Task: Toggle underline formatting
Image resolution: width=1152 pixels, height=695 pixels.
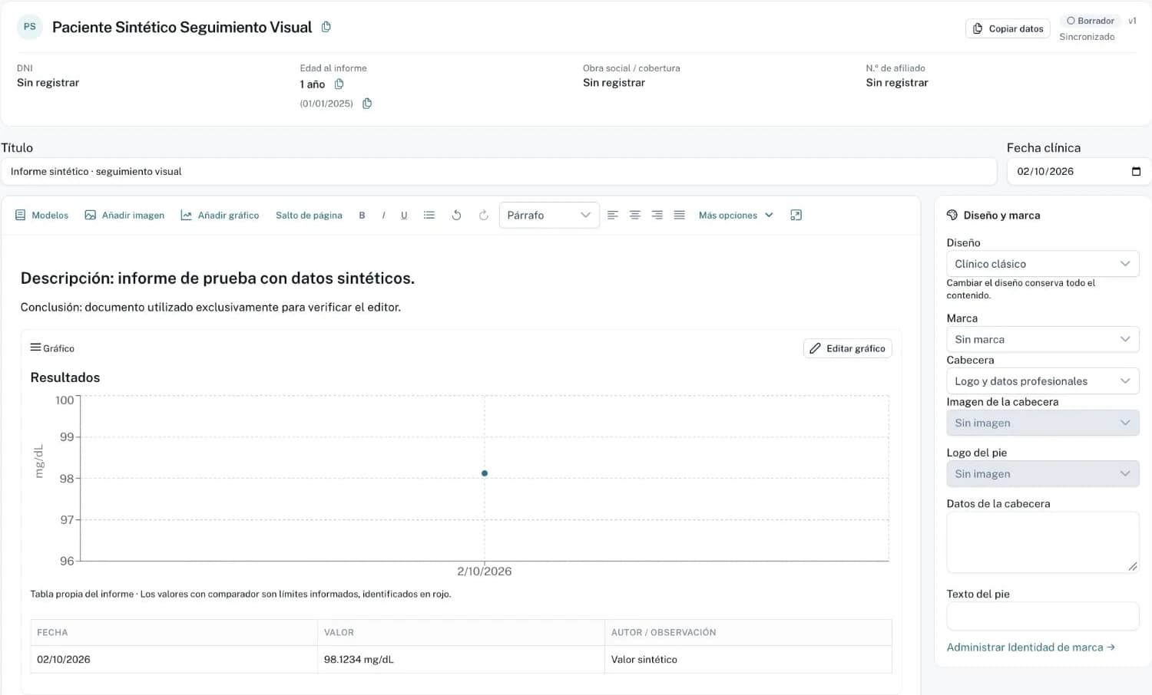Action: point(404,216)
